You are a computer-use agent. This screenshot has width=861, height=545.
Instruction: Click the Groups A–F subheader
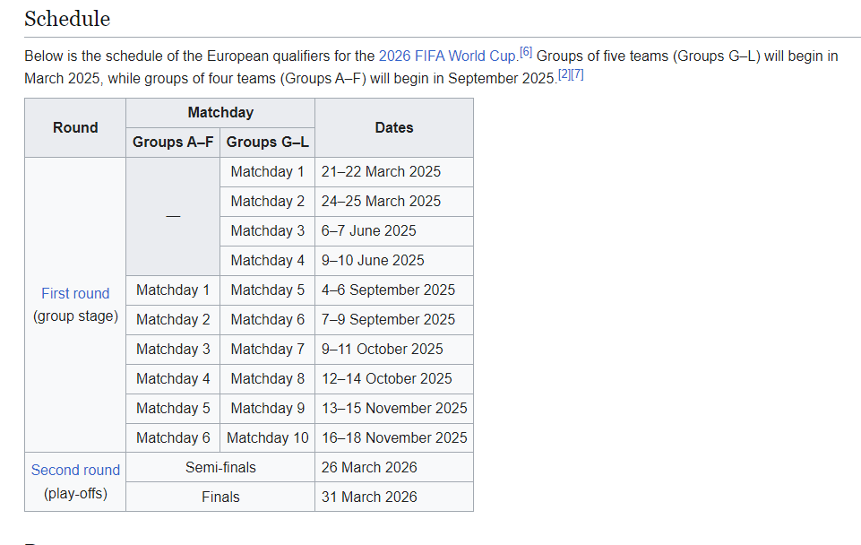pos(173,142)
